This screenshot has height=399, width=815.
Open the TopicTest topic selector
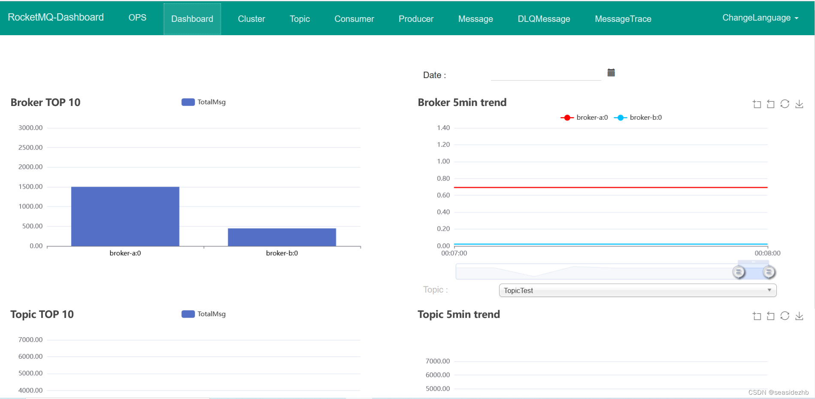pos(638,290)
